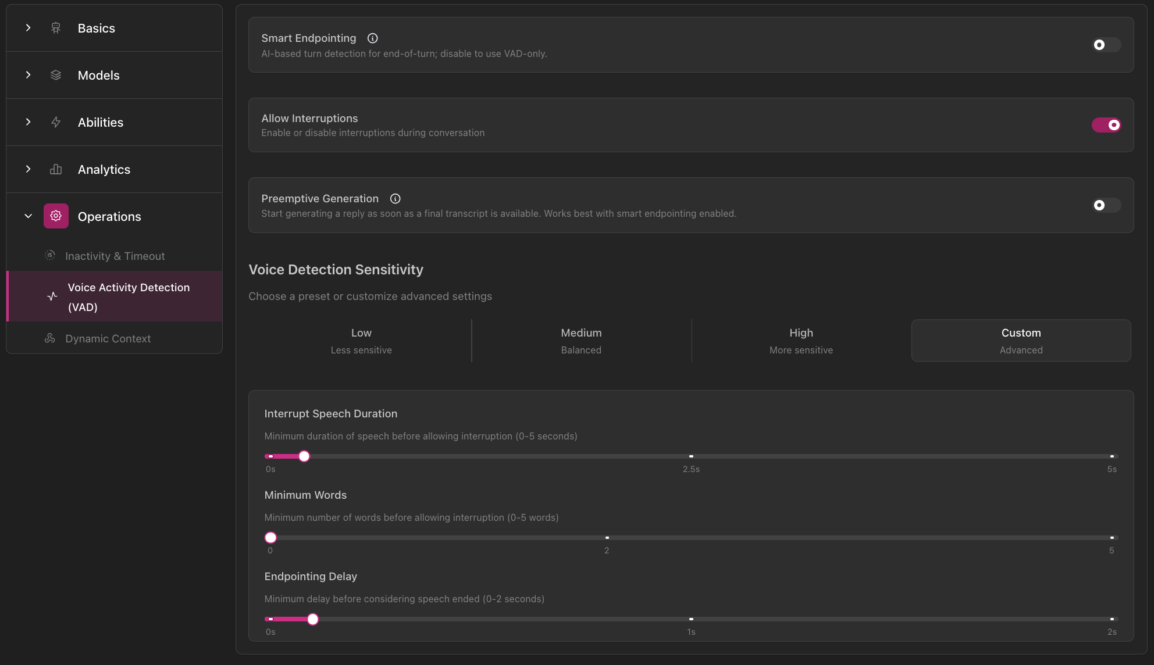Click the Basics sidebar icon

55,27
